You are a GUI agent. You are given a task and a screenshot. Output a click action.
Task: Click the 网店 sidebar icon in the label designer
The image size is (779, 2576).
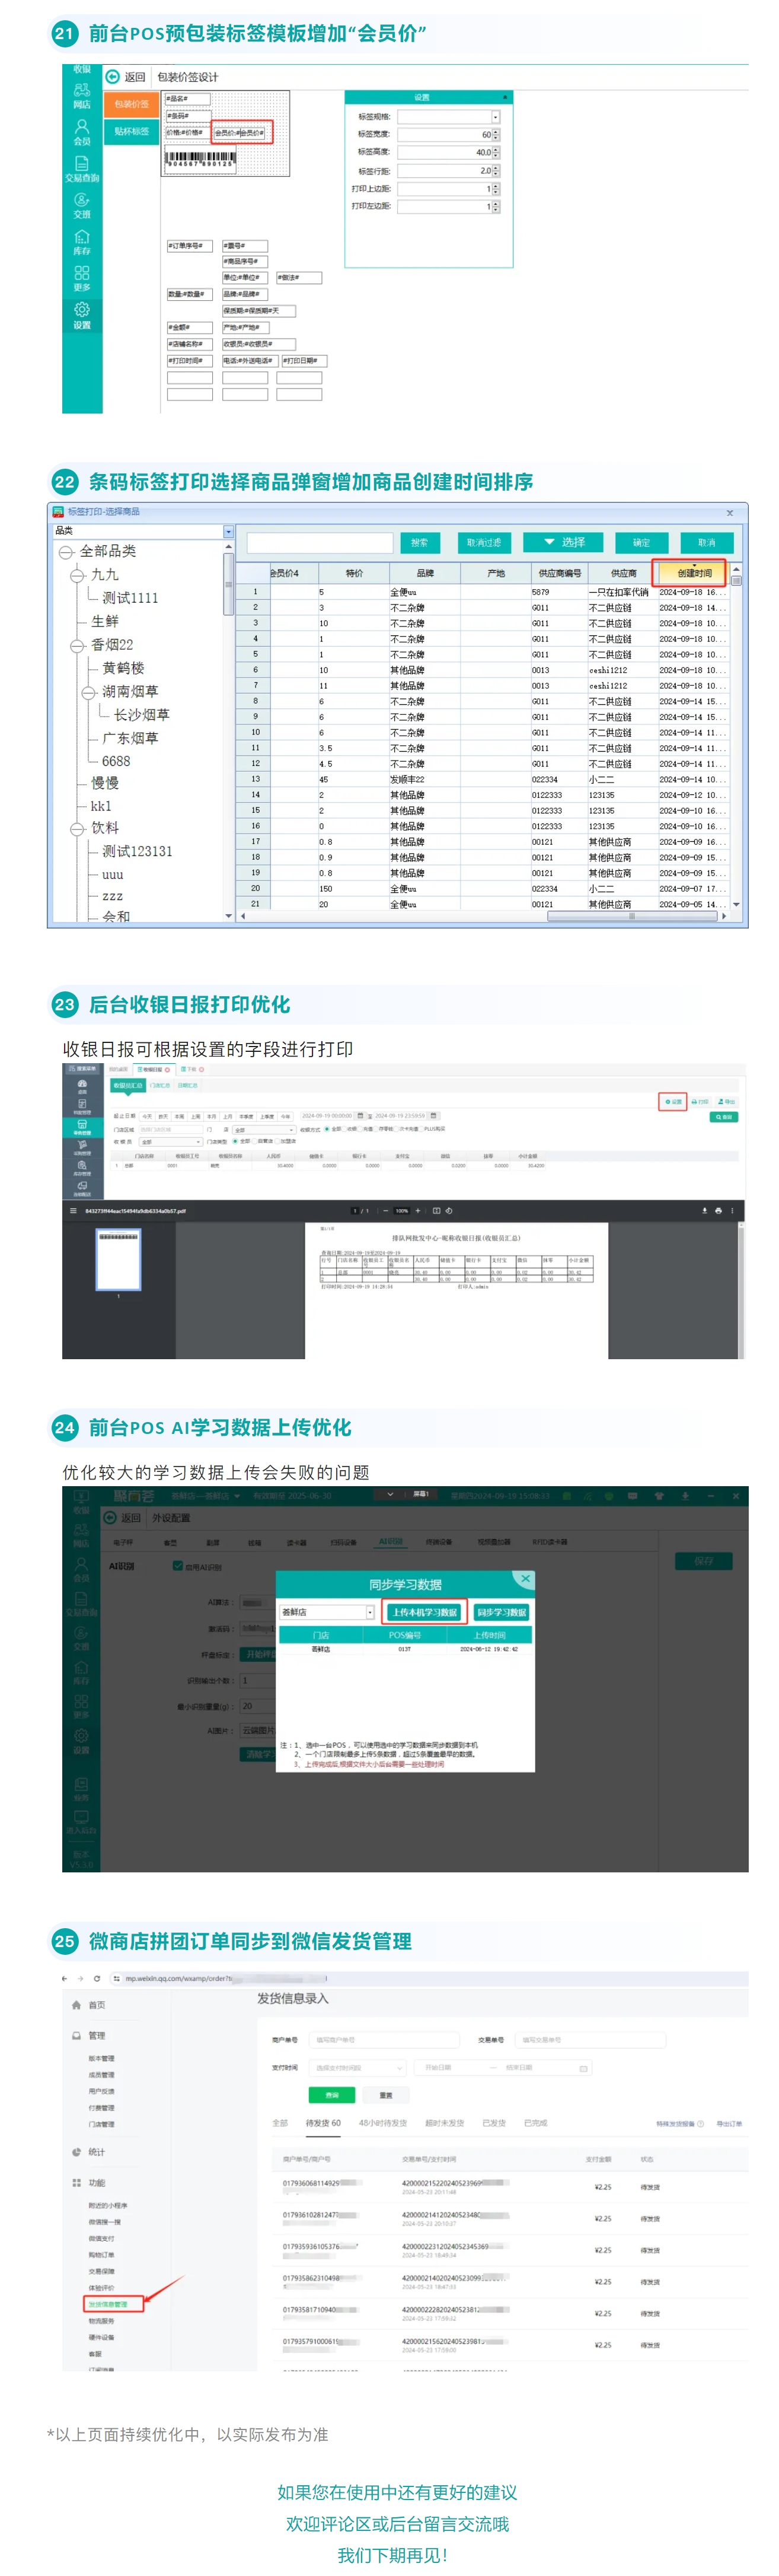(x=82, y=90)
